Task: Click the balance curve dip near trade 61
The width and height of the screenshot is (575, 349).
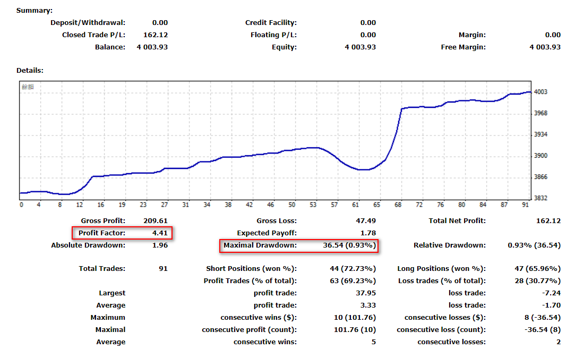Action: 362,169
